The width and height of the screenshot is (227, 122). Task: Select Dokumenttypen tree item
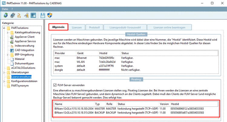pyautogui.click(x=24, y=64)
